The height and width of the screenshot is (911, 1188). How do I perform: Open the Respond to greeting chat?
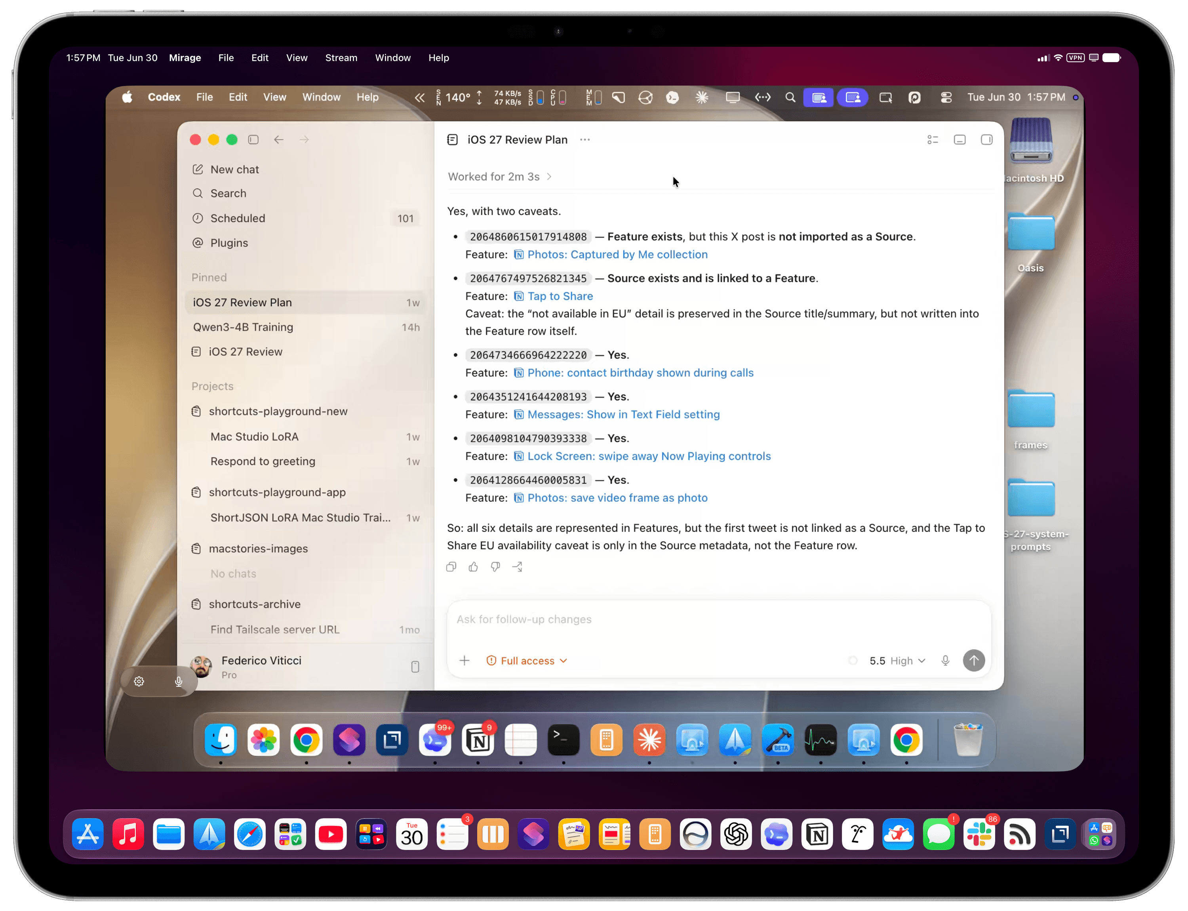tap(305, 461)
